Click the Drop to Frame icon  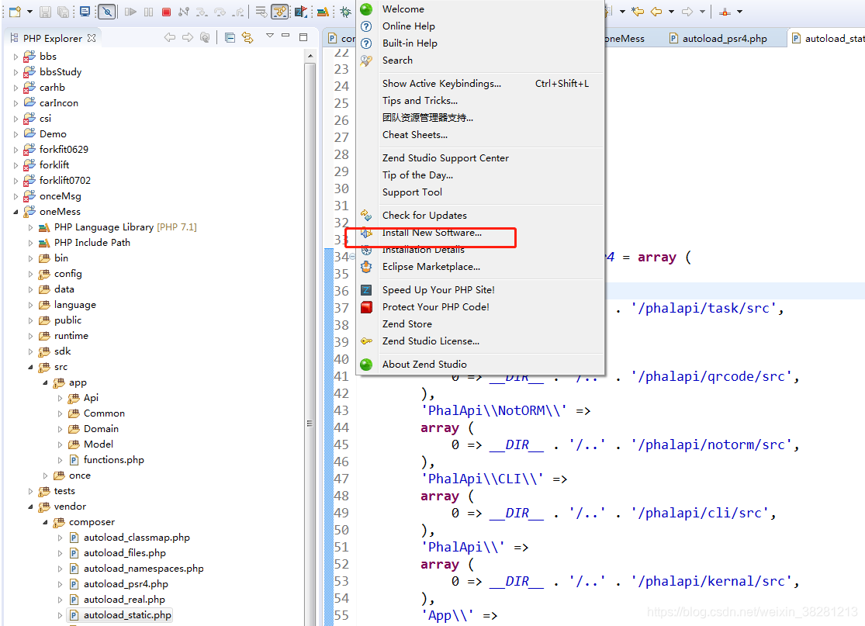261,12
